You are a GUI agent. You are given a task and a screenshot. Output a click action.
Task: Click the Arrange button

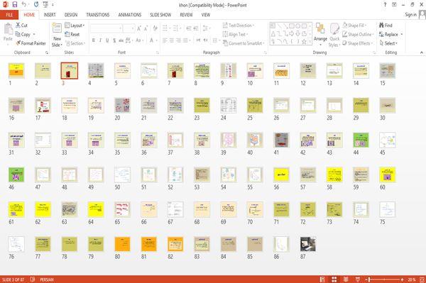pos(321,35)
